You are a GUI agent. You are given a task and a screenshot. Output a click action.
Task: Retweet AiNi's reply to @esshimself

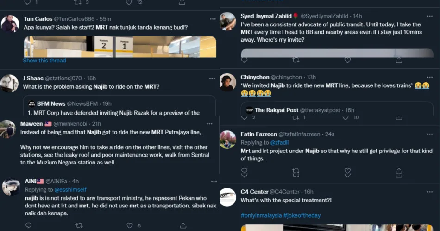(x=79, y=225)
